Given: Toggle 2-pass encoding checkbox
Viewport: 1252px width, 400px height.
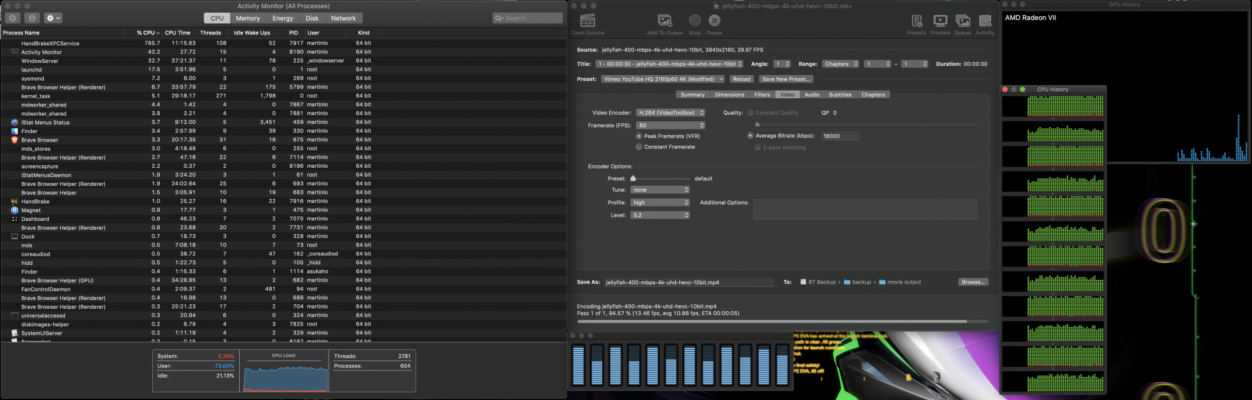Looking at the screenshot, I should pyautogui.click(x=757, y=147).
